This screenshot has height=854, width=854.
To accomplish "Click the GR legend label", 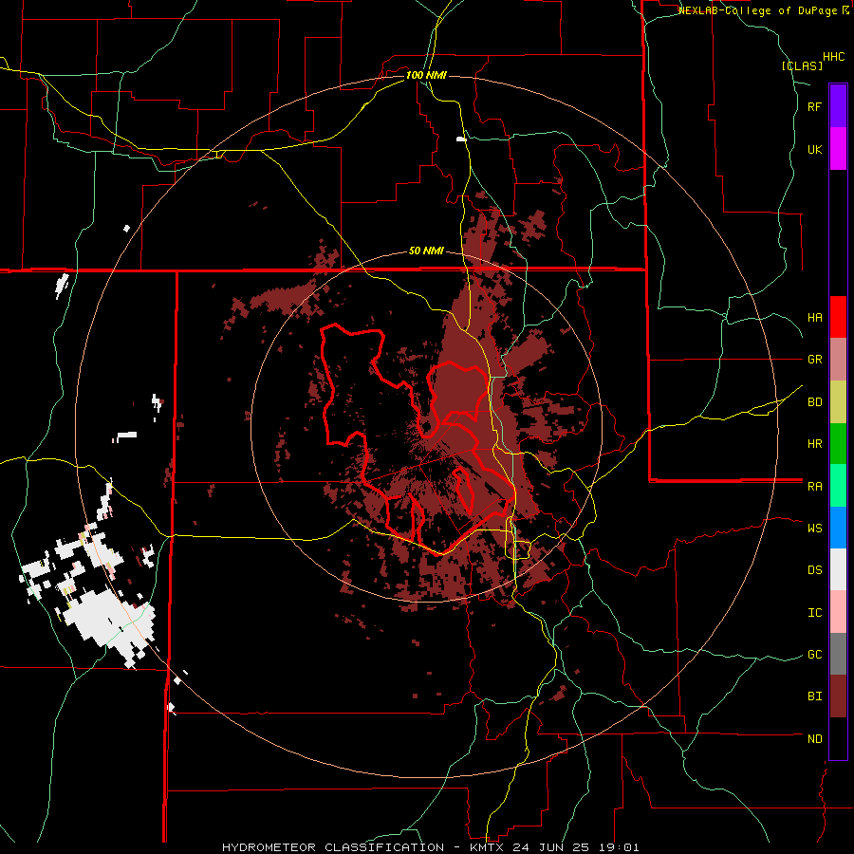I will coord(814,360).
